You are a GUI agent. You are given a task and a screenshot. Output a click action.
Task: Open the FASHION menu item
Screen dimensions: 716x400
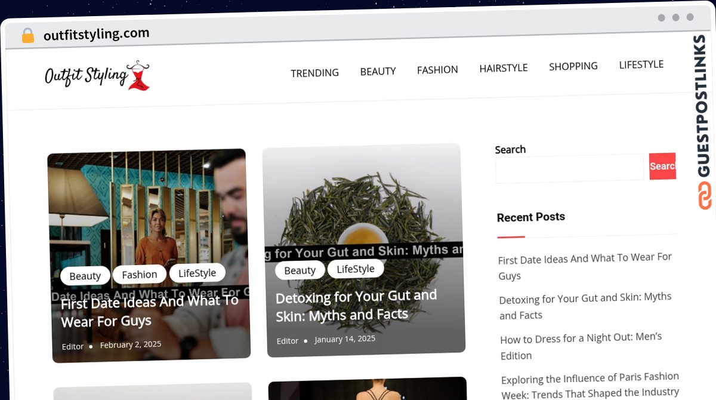(437, 70)
